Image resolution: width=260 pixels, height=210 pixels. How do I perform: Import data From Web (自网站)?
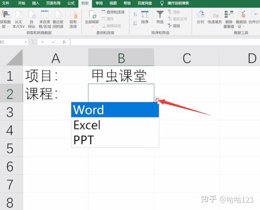pyautogui.click(x=31, y=19)
